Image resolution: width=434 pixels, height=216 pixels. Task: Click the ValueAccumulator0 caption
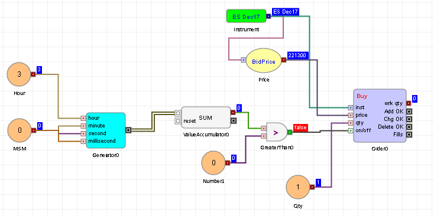tap(206, 135)
